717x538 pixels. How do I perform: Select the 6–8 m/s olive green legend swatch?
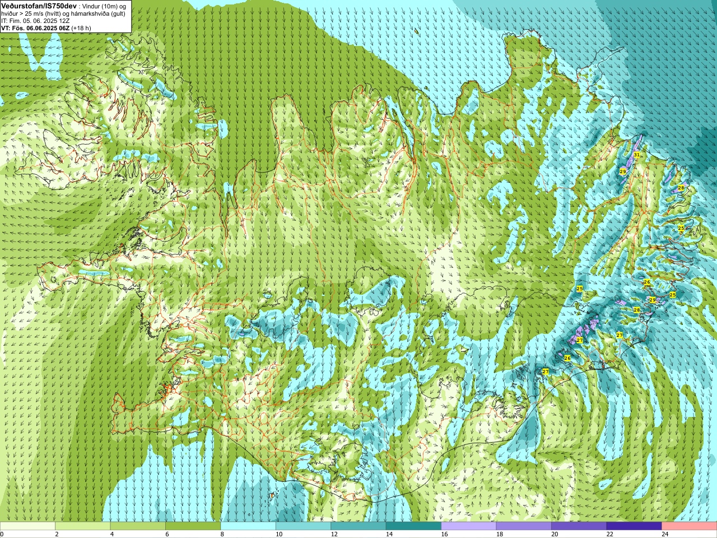coord(193,526)
